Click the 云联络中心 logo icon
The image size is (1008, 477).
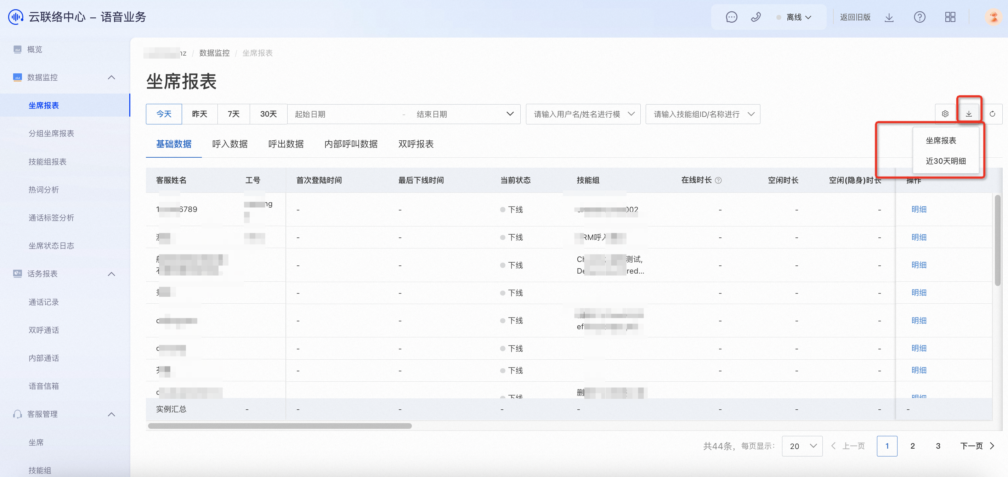tap(16, 17)
